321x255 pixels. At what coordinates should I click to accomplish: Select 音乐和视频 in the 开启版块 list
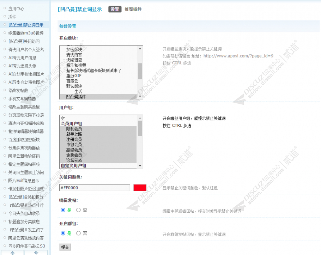[x=76, y=65]
